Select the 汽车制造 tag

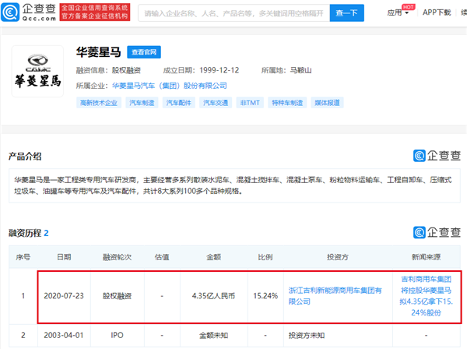pyautogui.click(x=142, y=103)
